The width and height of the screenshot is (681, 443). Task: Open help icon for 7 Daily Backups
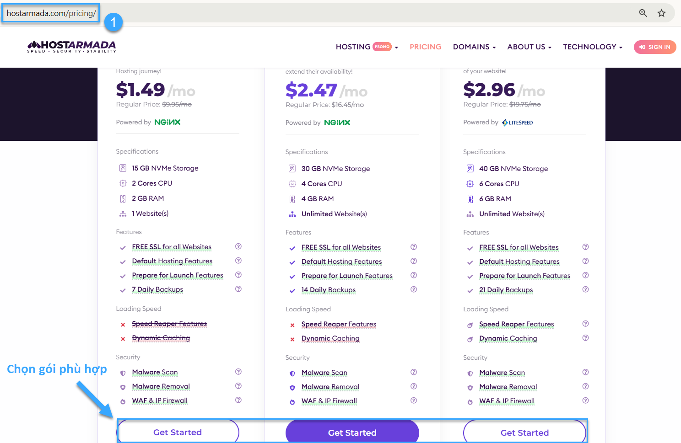[238, 289]
